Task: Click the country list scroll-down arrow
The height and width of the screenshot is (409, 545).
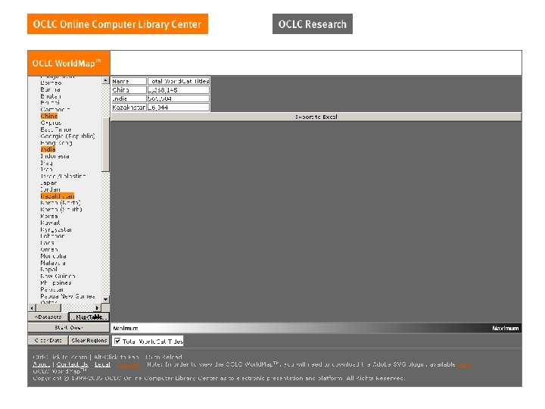Action: click(x=106, y=299)
